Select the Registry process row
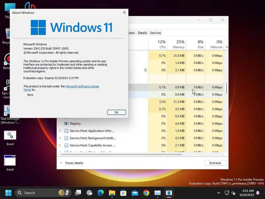265x199 pixels. pos(140,124)
